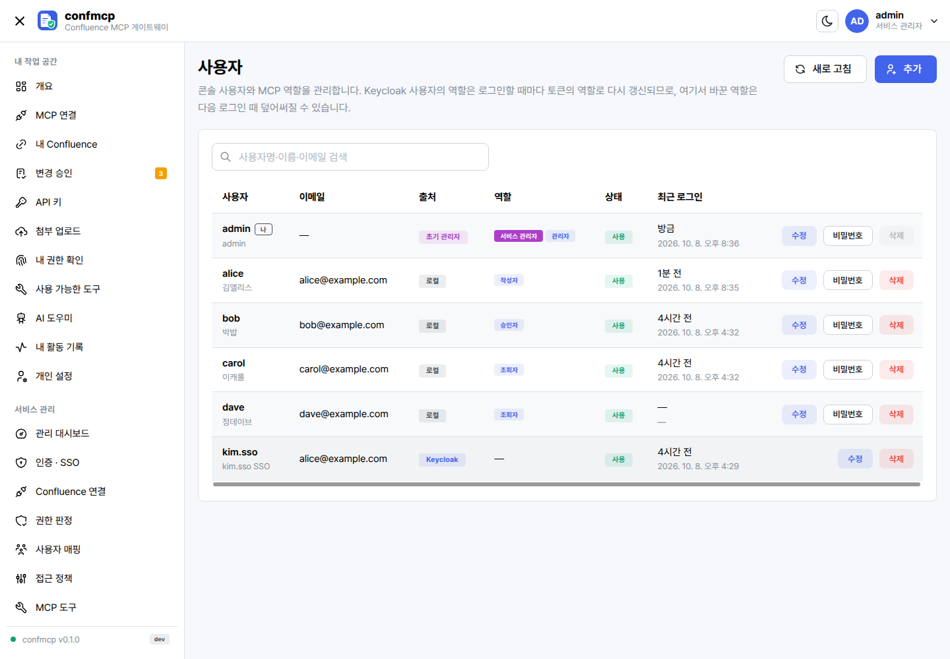This screenshot has width=950, height=659.
Task: Click the 새로 고침 refresh button
Action: click(825, 69)
